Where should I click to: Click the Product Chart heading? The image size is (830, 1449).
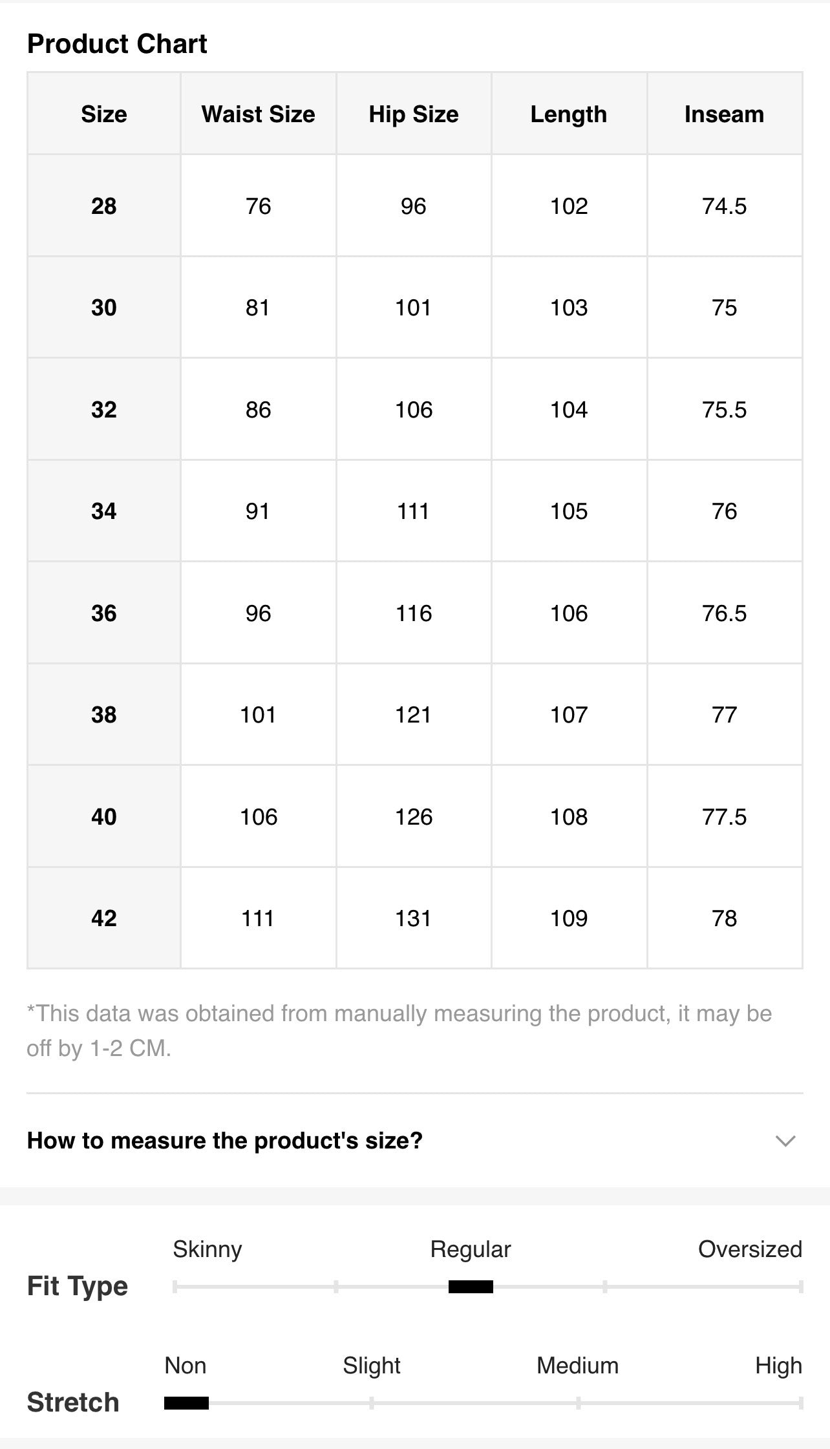(117, 44)
